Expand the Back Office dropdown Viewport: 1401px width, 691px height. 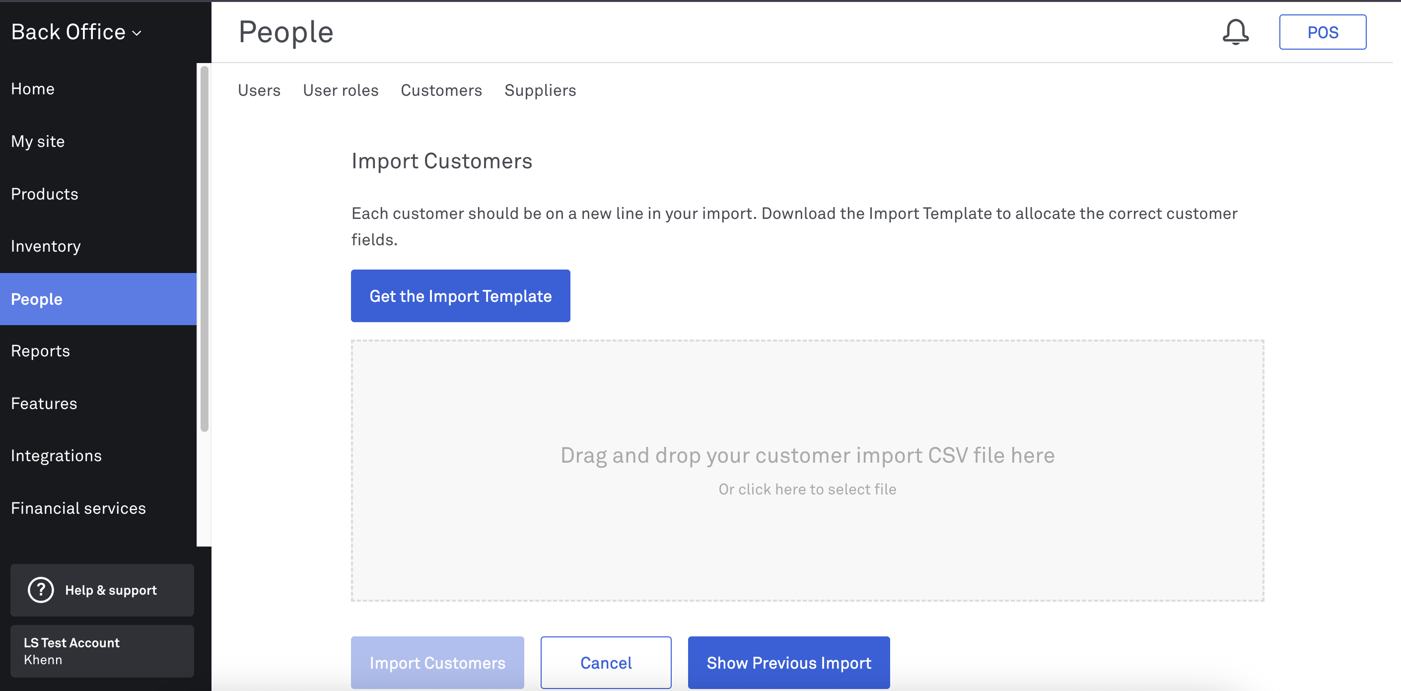(76, 32)
